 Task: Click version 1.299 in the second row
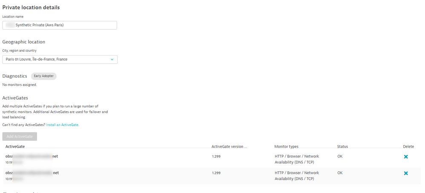click(x=216, y=173)
